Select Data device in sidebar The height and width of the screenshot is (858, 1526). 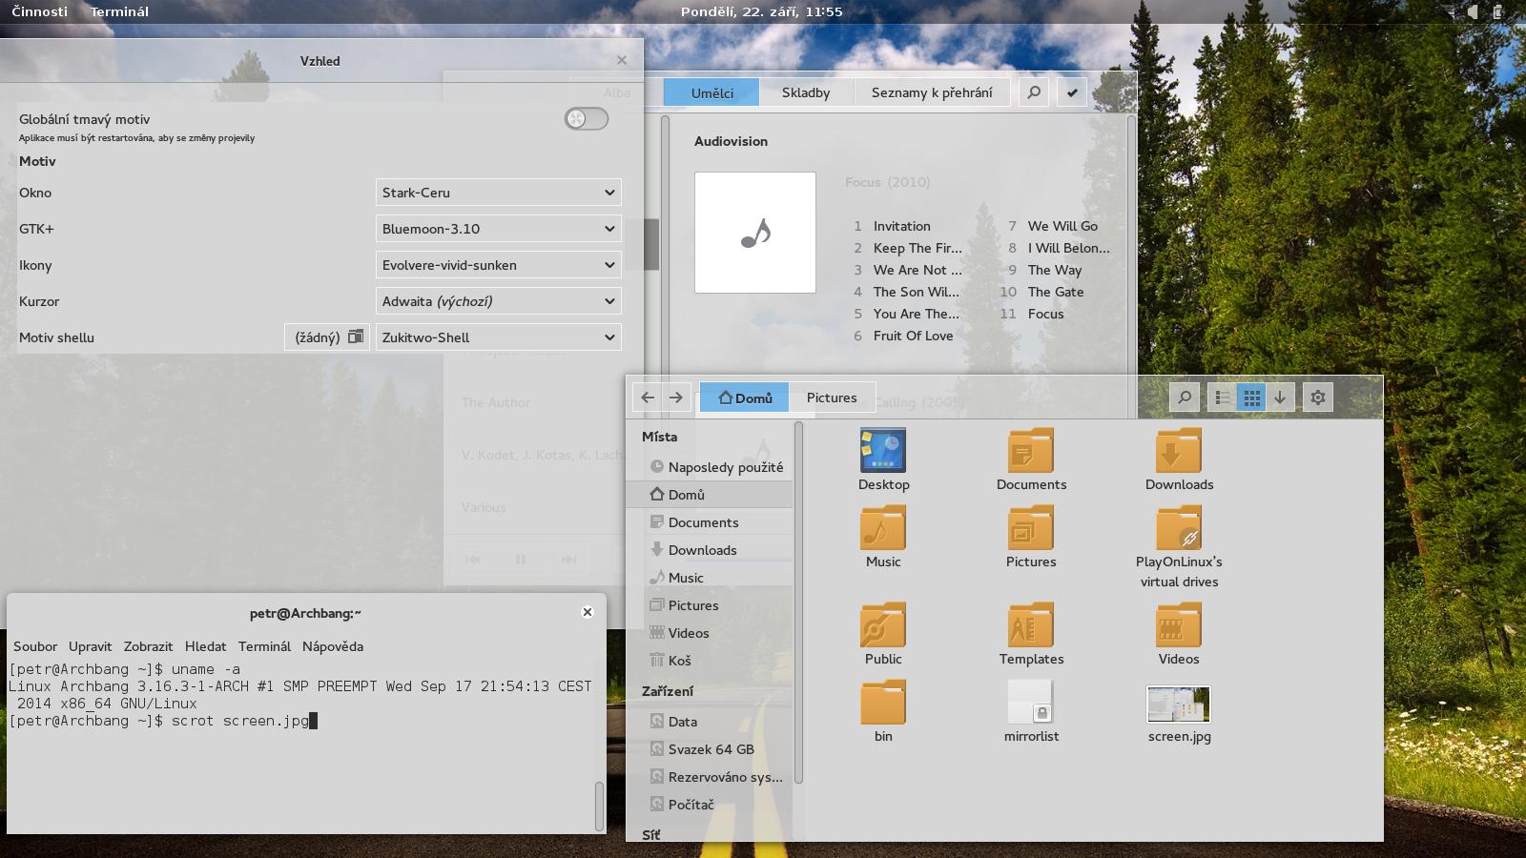click(710, 722)
